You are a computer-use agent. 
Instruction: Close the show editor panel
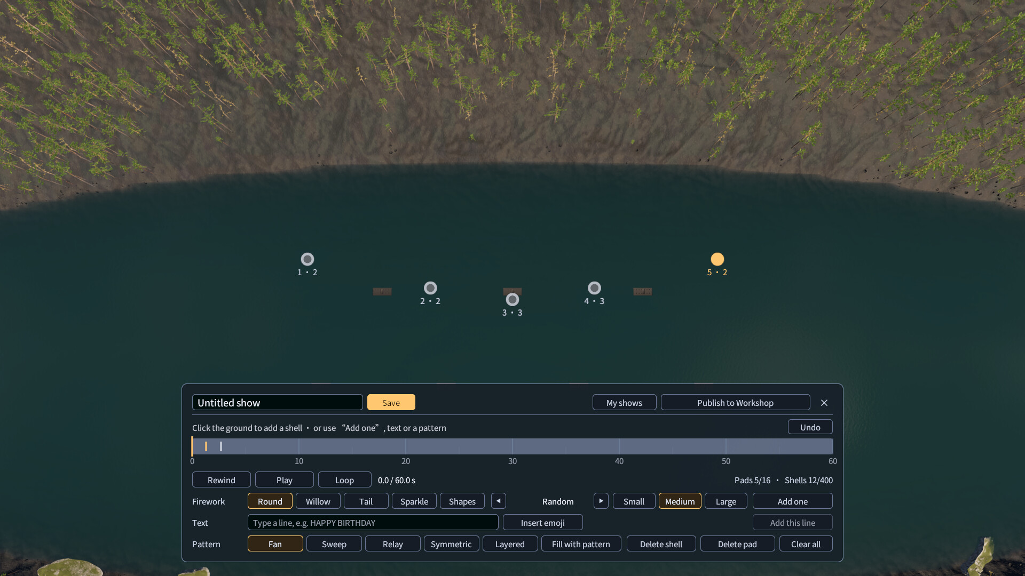coord(824,403)
